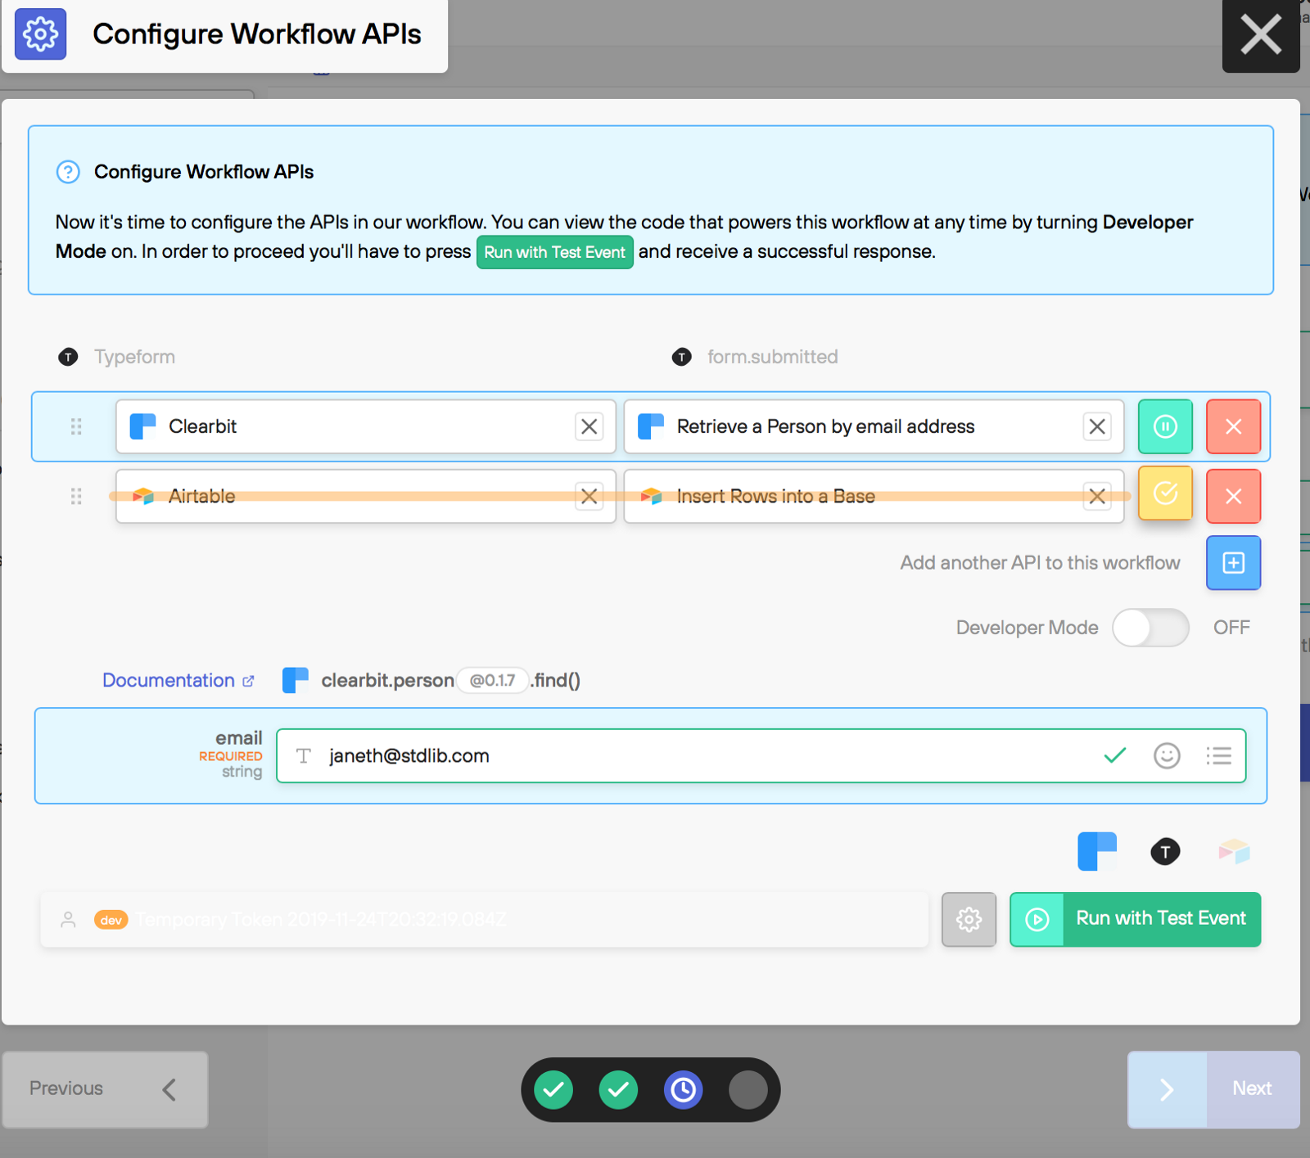Toggle Developer Mode switch
The width and height of the screenshot is (1310, 1158).
point(1150,628)
